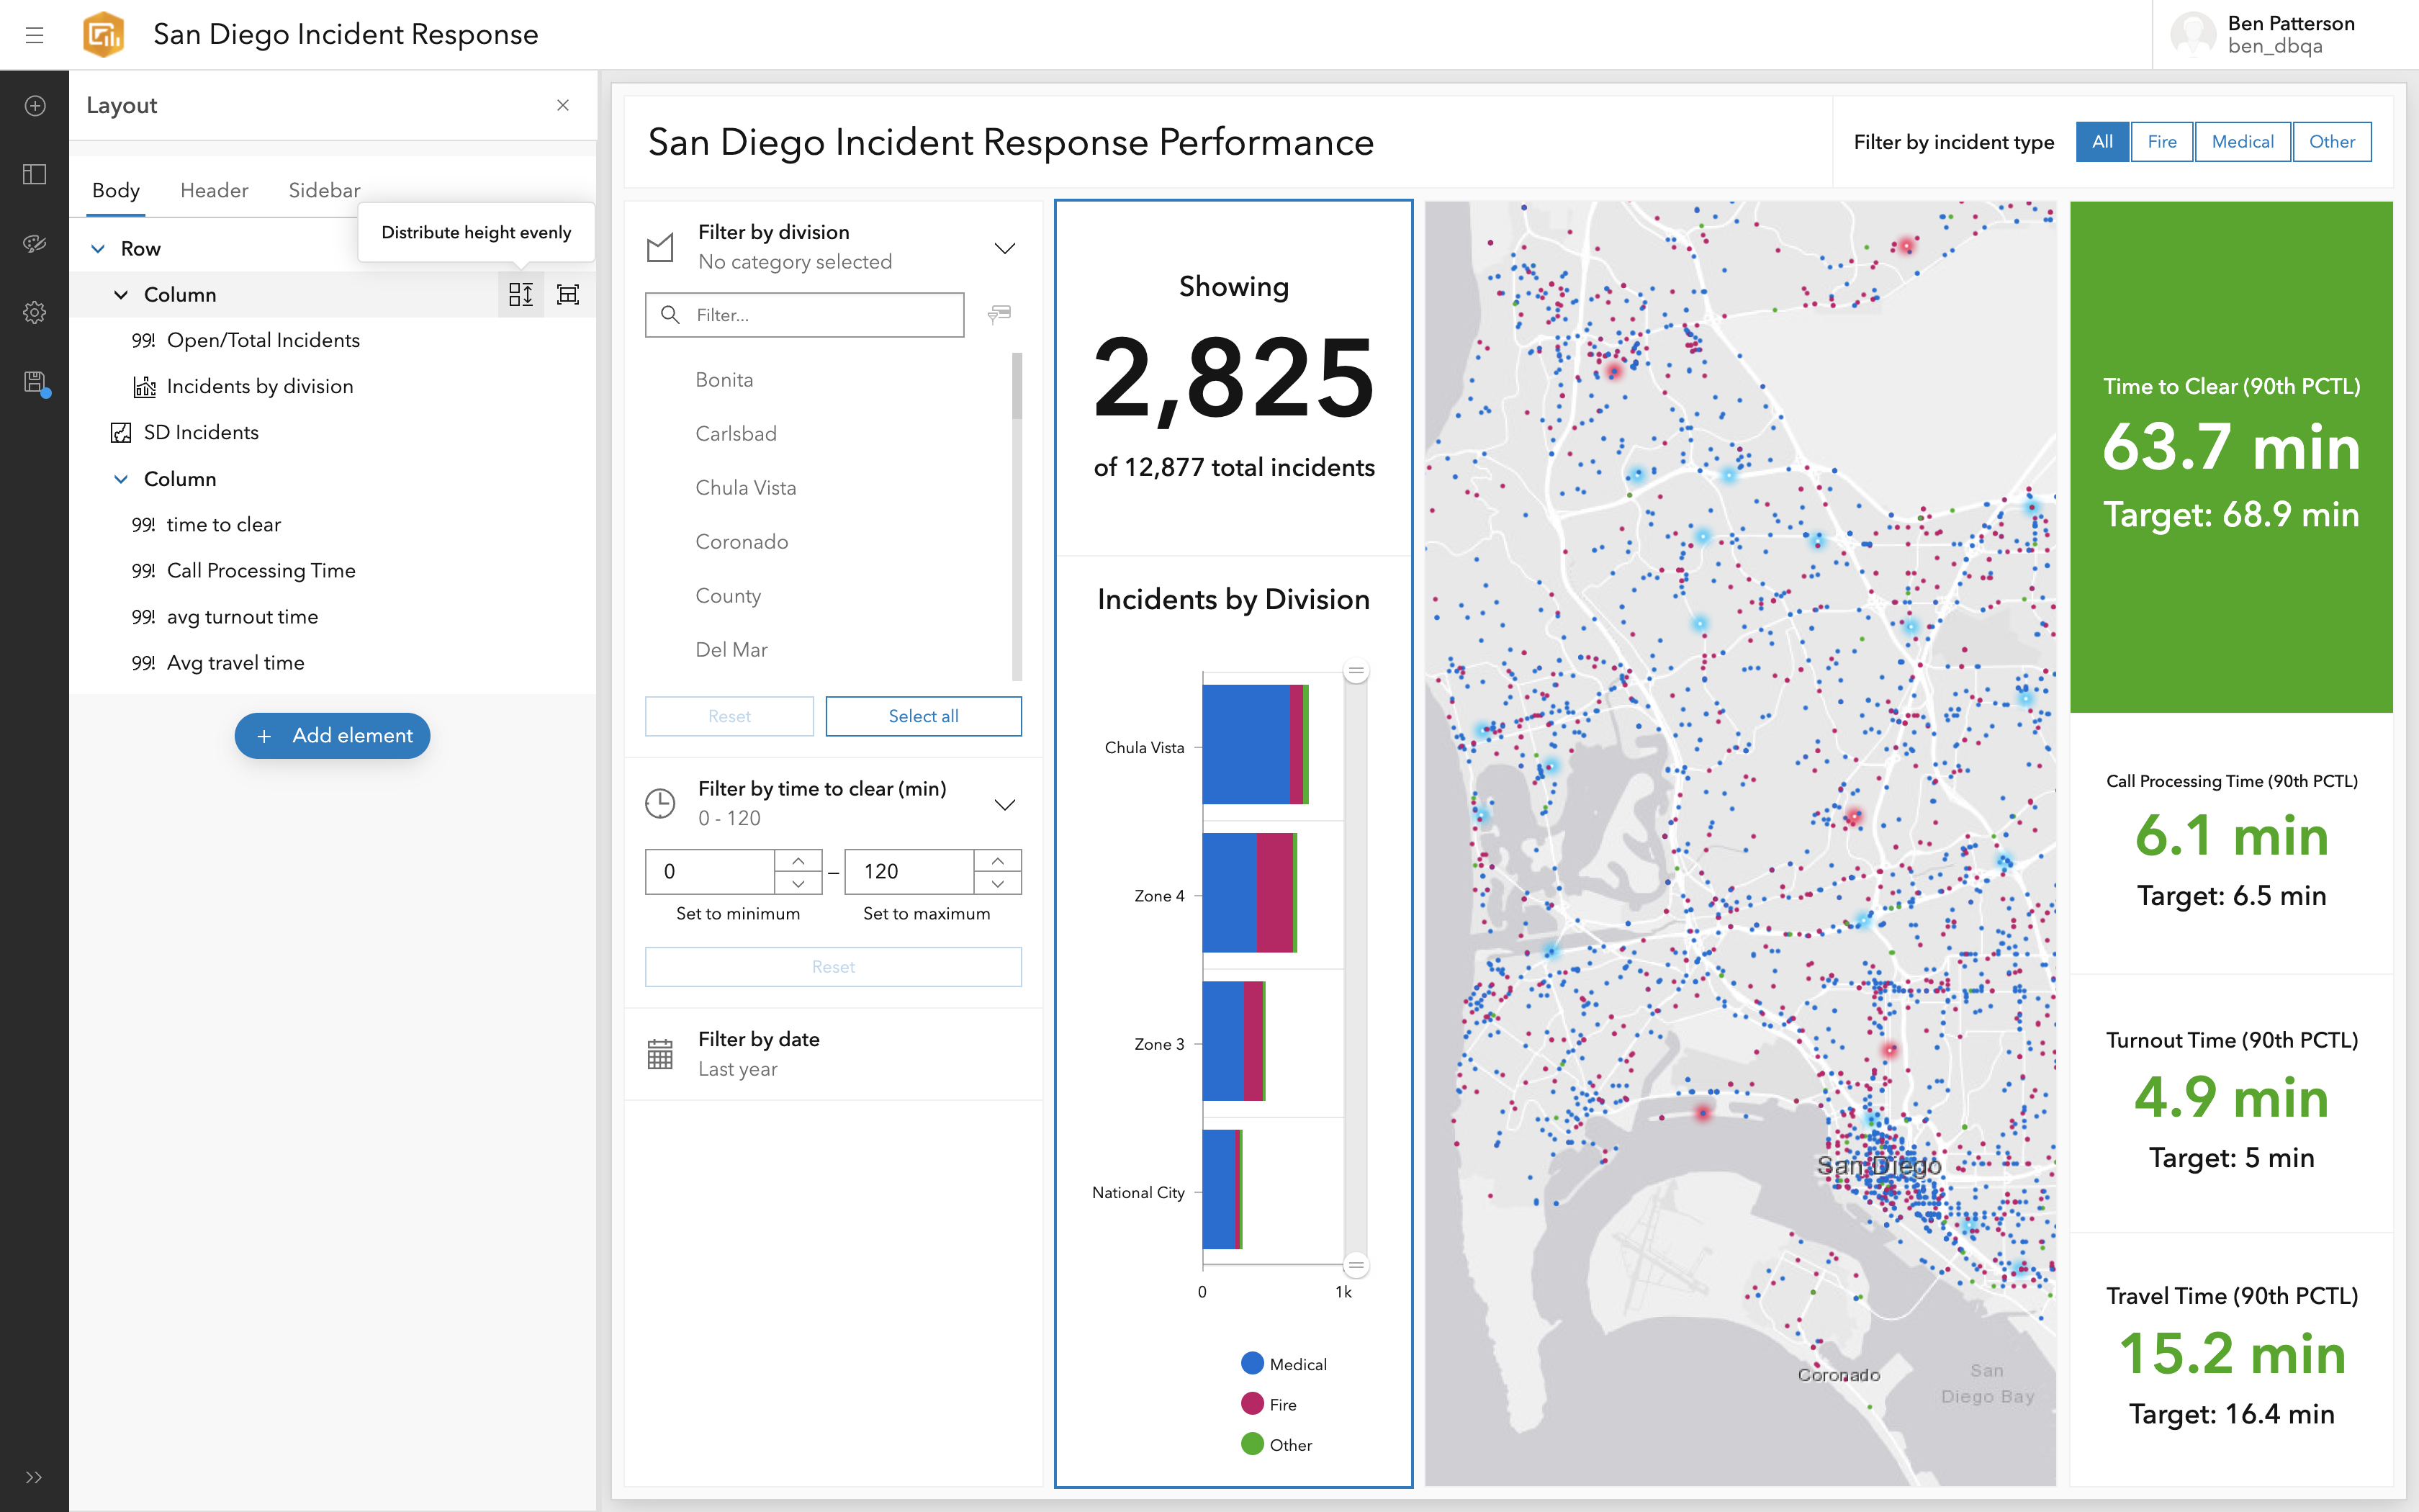
Task: Switch to the Sidebar tab
Action: [x=324, y=190]
